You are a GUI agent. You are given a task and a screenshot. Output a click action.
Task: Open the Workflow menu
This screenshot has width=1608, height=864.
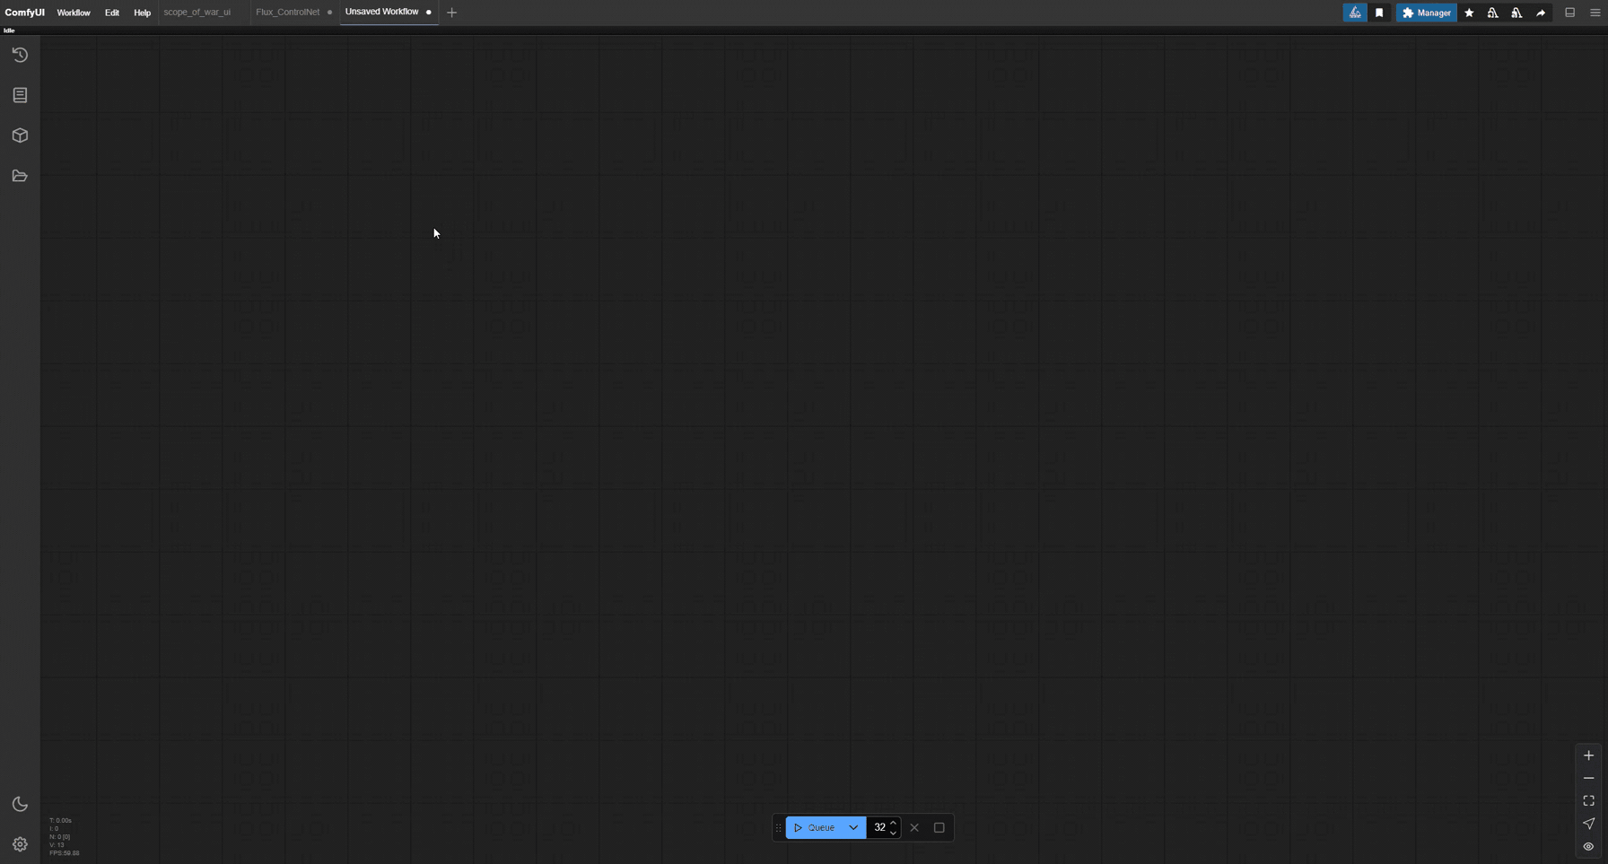point(74,13)
